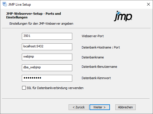Close the JMP Live Setup window
This screenshot has width=153, height=114.
(x=148, y=4)
